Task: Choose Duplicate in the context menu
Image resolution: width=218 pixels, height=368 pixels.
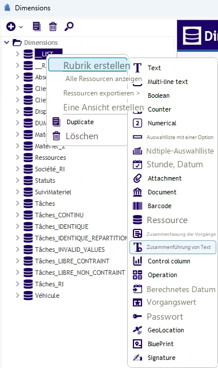Action: 81,122
